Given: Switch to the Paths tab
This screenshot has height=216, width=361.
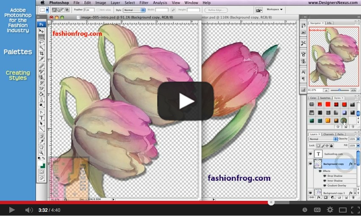Looking at the screenshot, I should [x=341, y=134].
